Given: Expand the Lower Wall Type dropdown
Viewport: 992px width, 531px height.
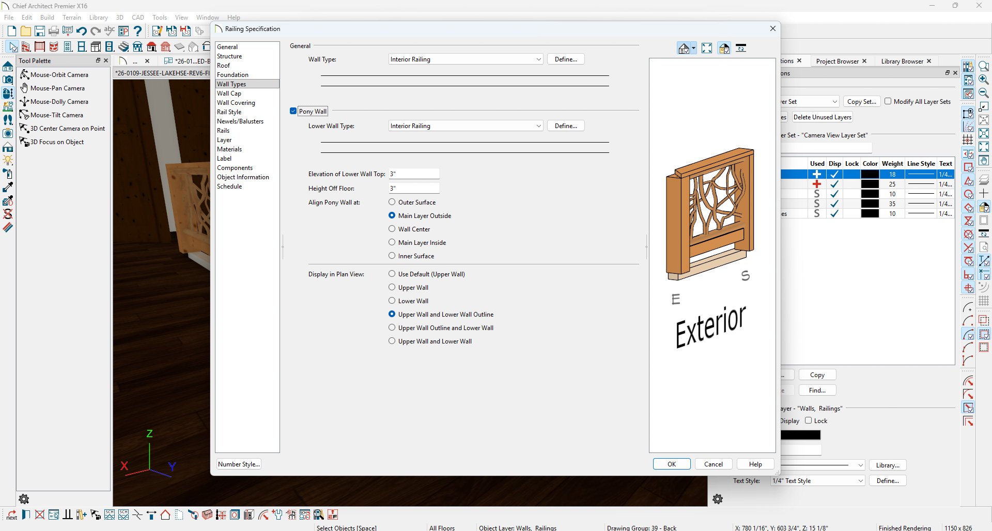Looking at the screenshot, I should [x=466, y=126].
